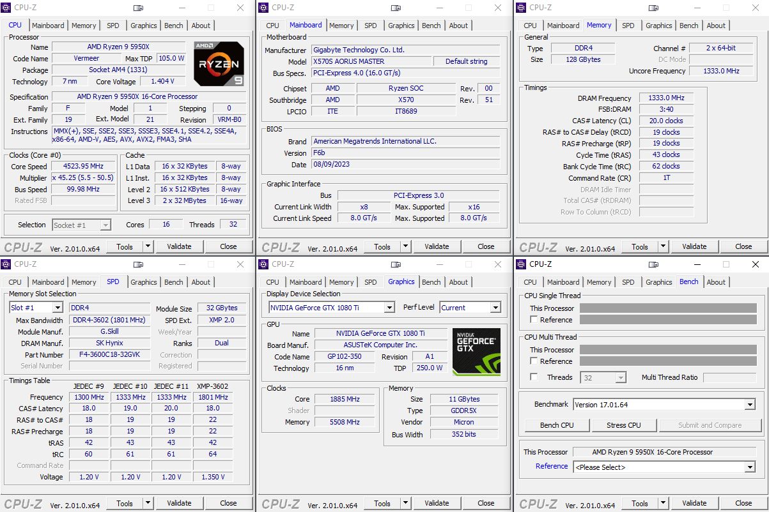Switch to Bench tab in SPD window
This screenshot has height=512, width=769.
[174, 282]
